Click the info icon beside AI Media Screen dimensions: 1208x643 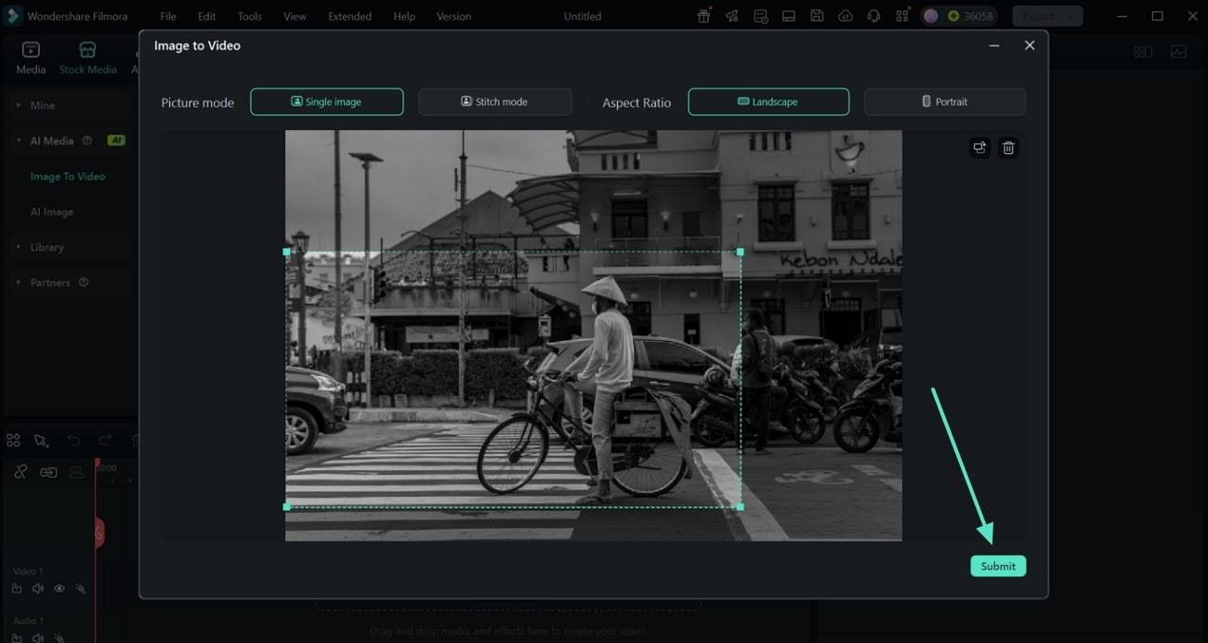(x=87, y=141)
